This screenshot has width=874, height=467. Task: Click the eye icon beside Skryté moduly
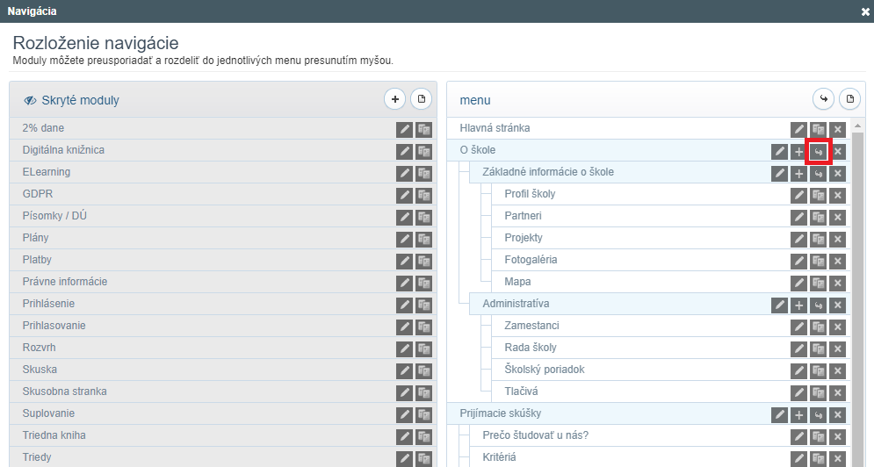pos(30,100)
